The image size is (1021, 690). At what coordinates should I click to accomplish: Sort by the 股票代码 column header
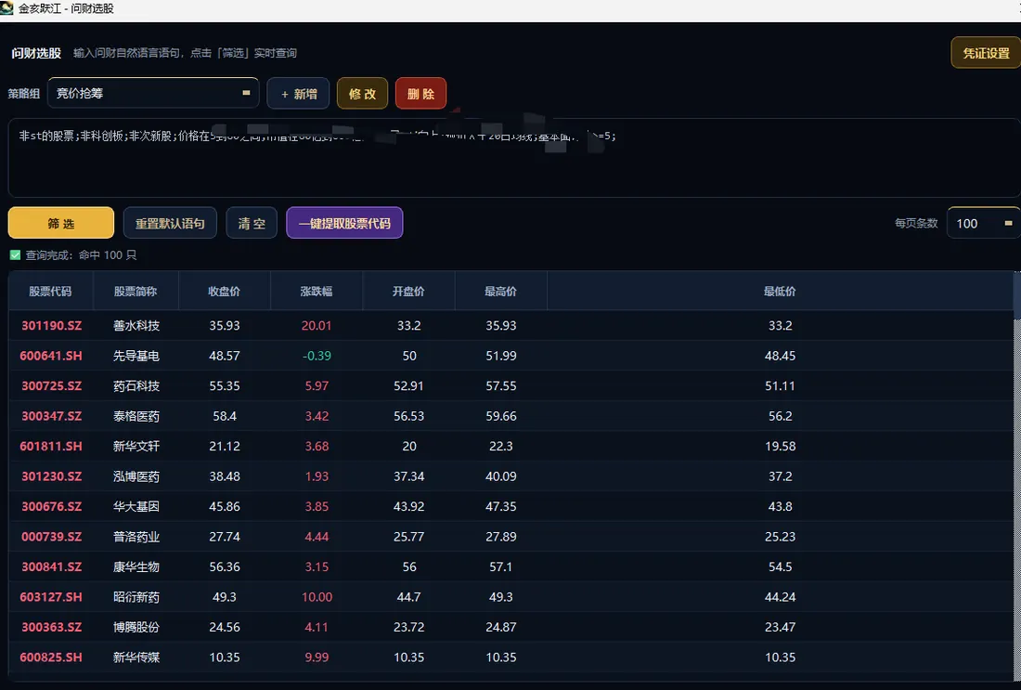[51, 292]
